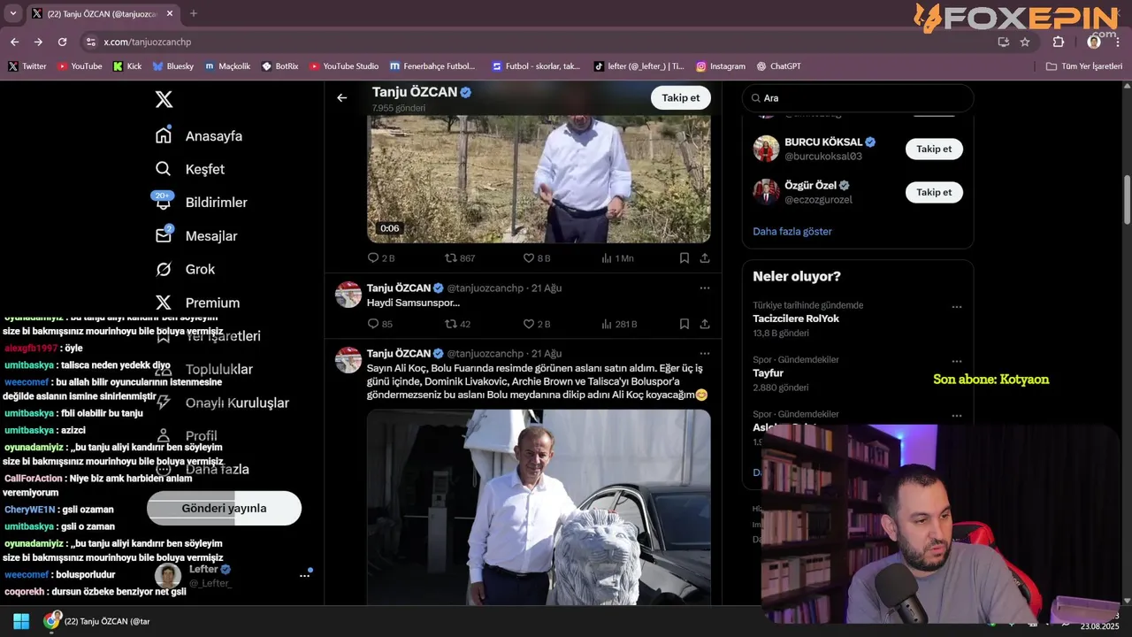This screenshot has width=1132, height=637.
Task: Repost icon showing 867 on video post
Action: tap(451, 258)
